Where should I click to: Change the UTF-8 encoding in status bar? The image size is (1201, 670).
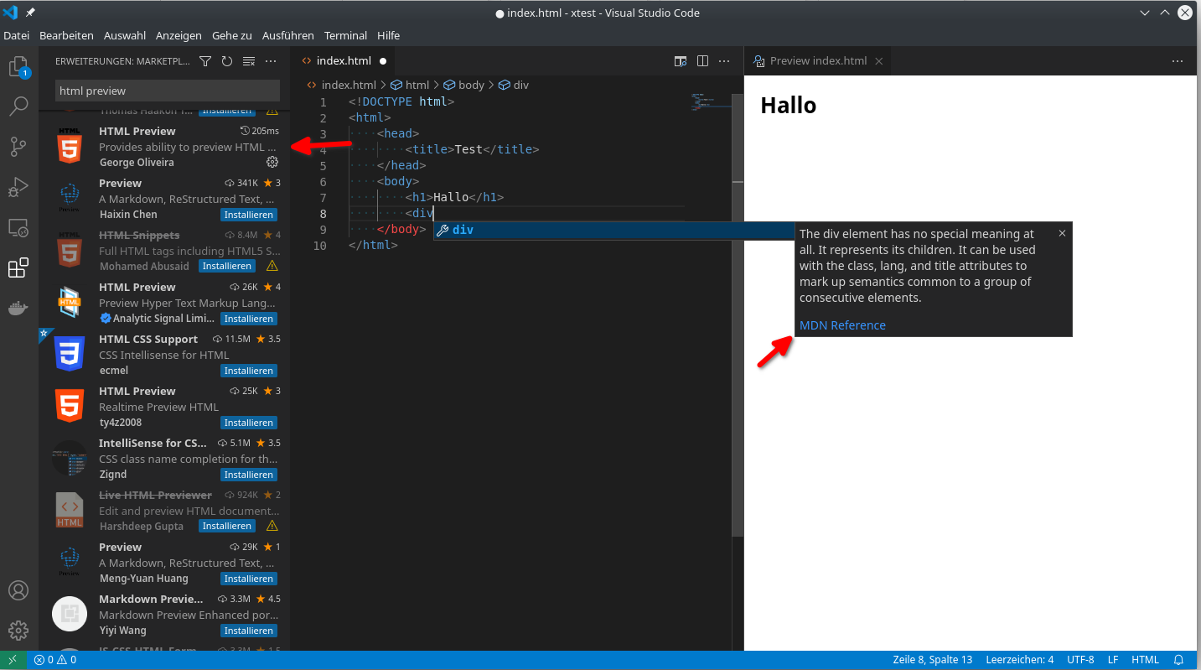[x=1080, y=660]
